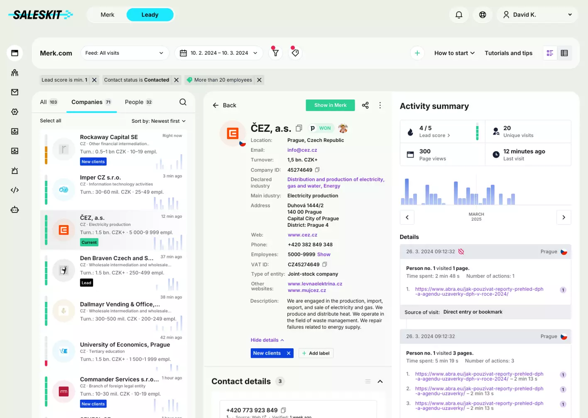Open University of Economics, Prague card
Viewport: 588px width, 418px height.
(x=114, y=351)
